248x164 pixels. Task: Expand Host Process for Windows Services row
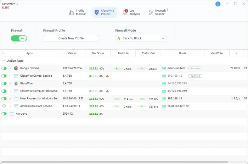(x=10, y=99)
